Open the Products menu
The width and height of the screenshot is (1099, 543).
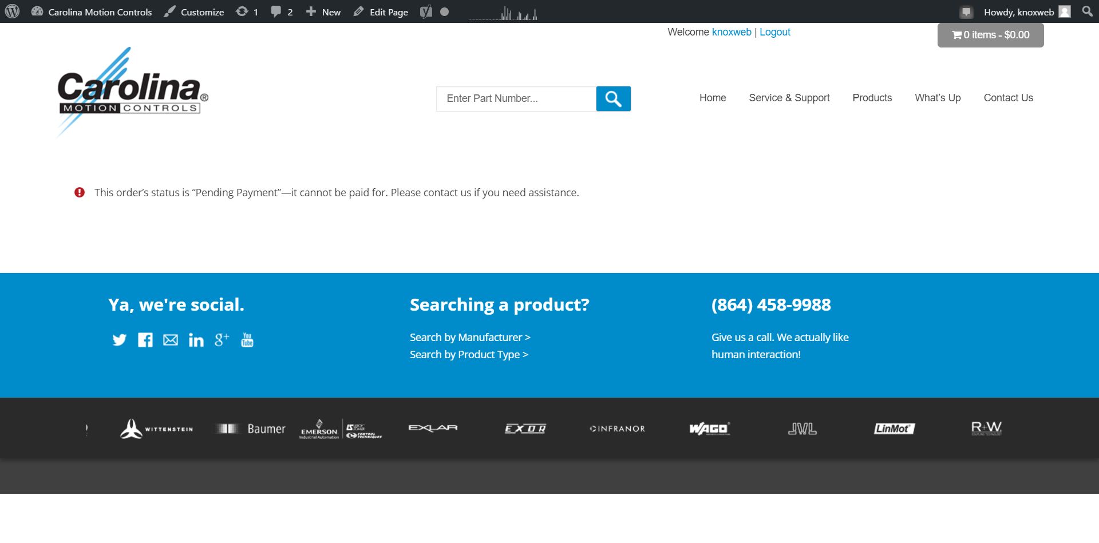pos(872,98)
